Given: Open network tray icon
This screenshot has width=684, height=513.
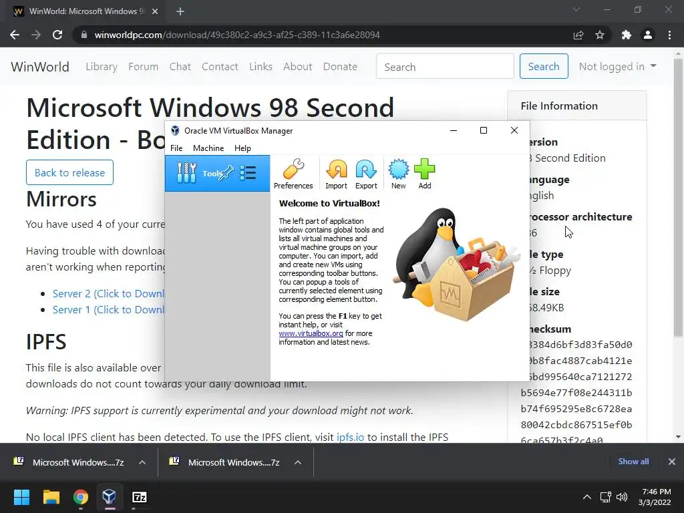Looking at the screenshot, I should tap(605, 497).
